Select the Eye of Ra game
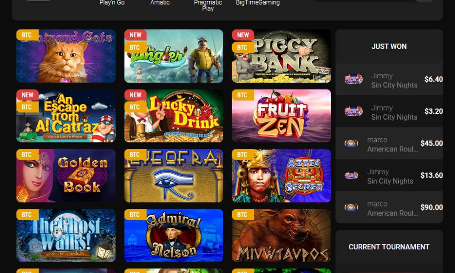 [x=173, y=176]
